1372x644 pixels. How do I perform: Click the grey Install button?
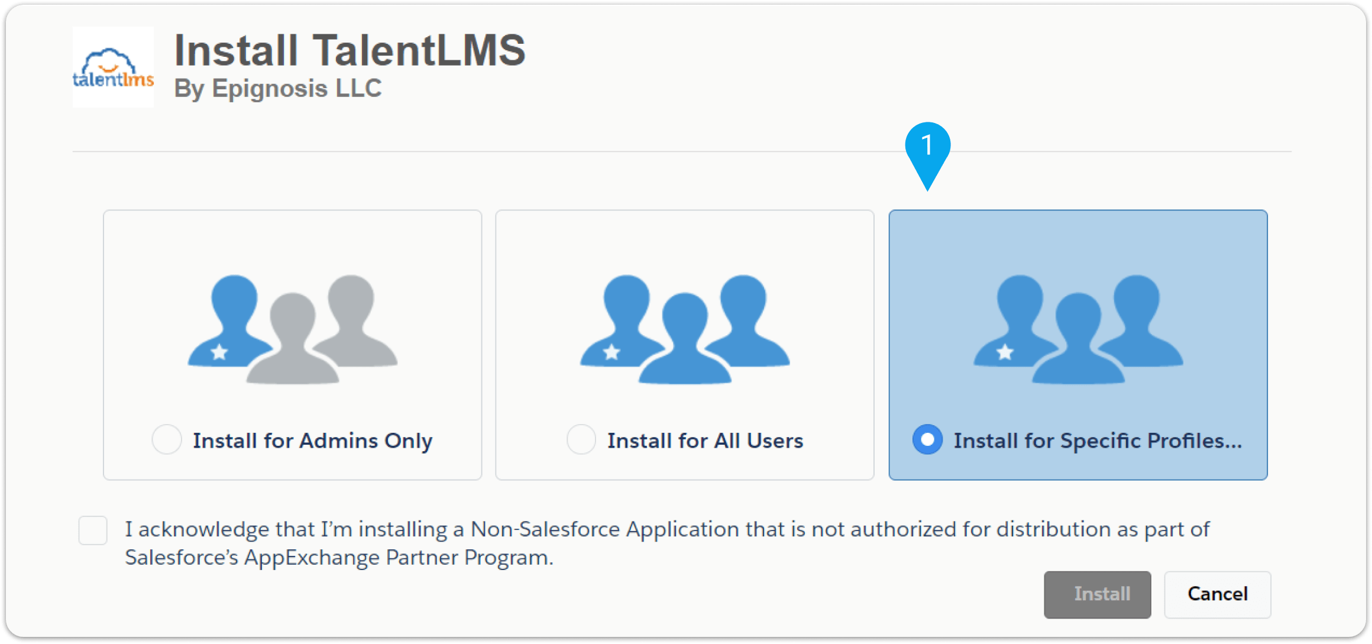click(x=1097, y=594)
